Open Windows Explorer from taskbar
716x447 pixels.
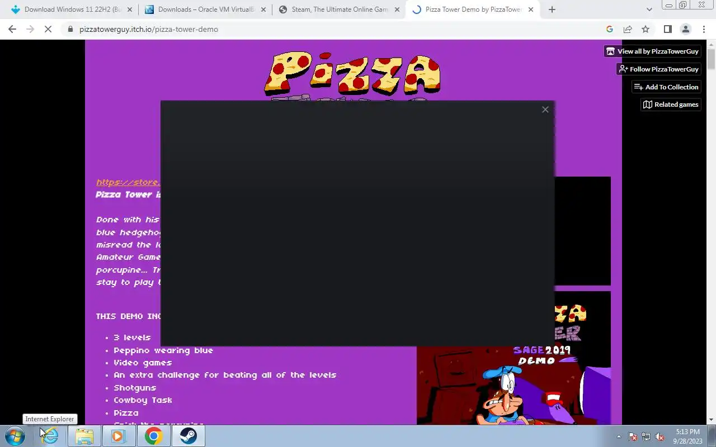tap(84, 436)
